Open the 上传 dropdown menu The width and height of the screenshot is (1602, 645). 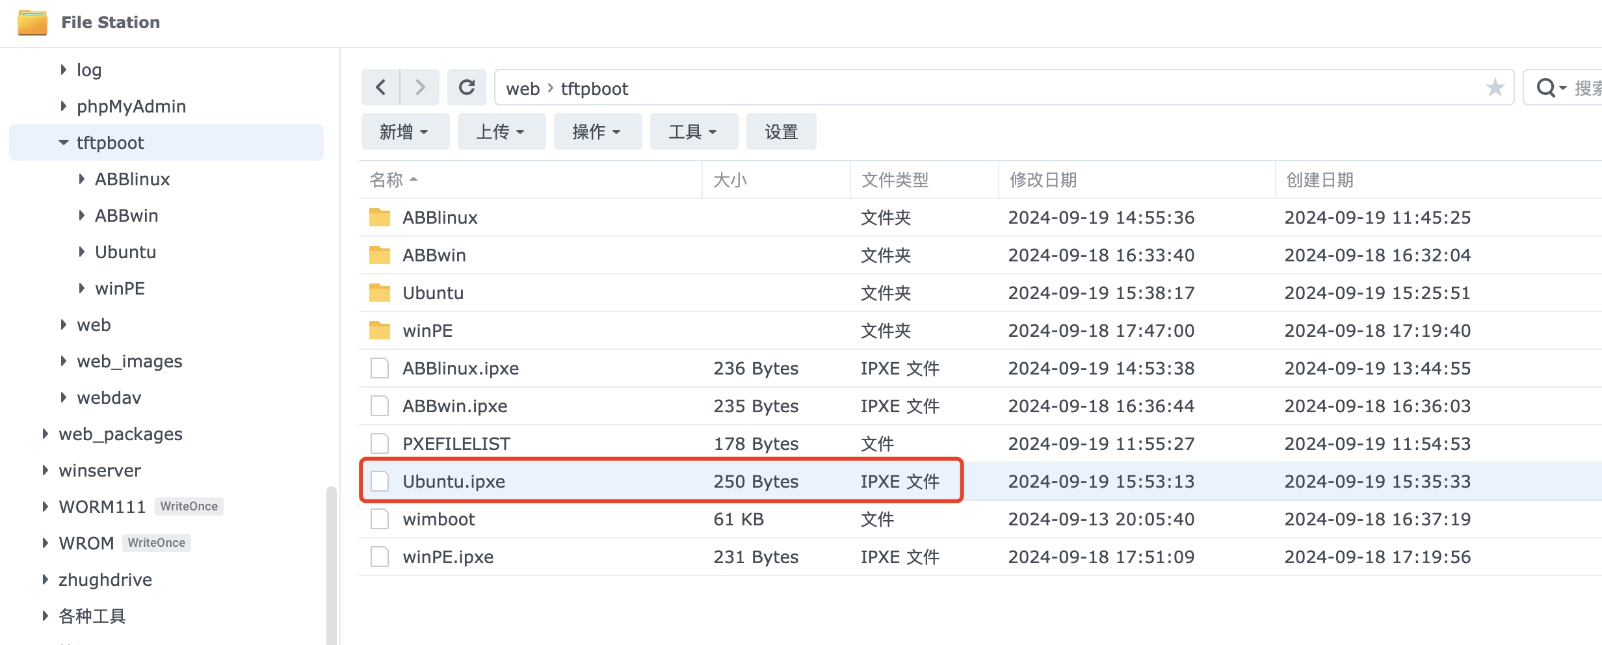click(501, 131)
